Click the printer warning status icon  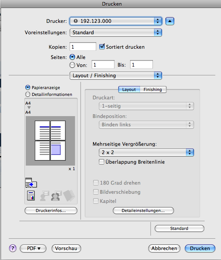pyautogui.click(x=76, y=21)
